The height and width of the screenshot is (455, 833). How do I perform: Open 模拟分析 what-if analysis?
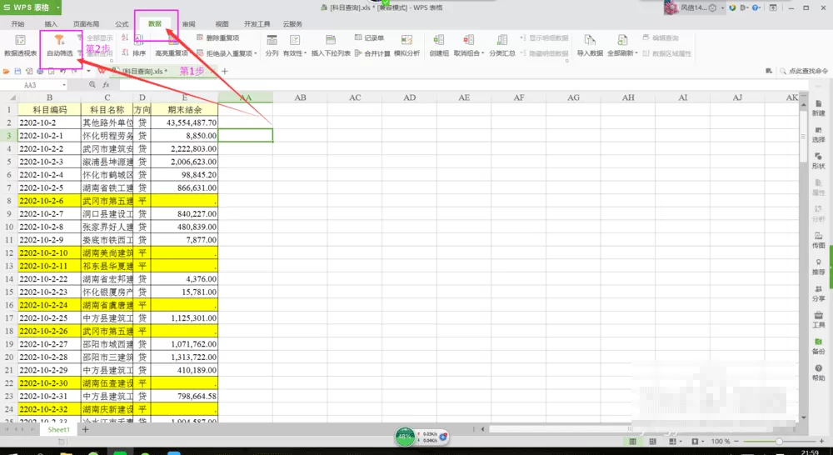[x=407, y=46]
